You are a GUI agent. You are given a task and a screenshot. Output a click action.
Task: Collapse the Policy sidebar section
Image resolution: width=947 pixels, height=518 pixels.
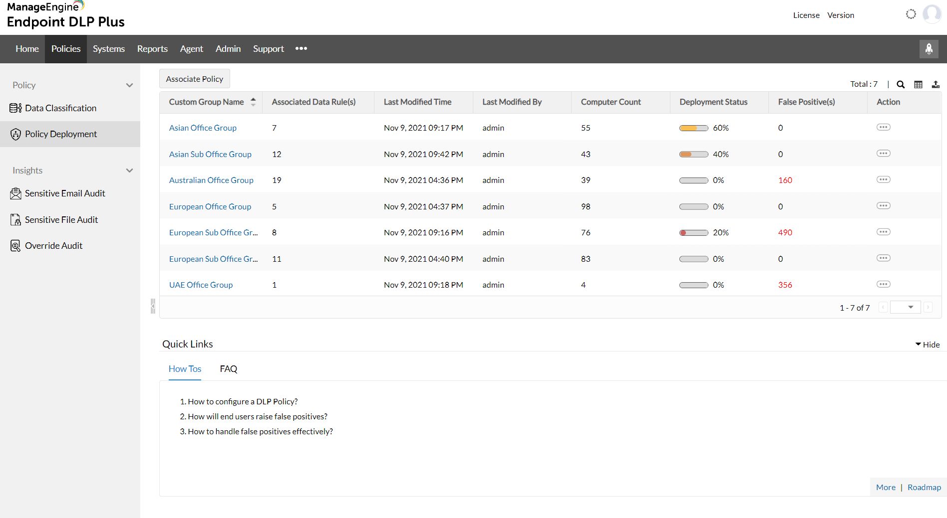click(129, 85)
